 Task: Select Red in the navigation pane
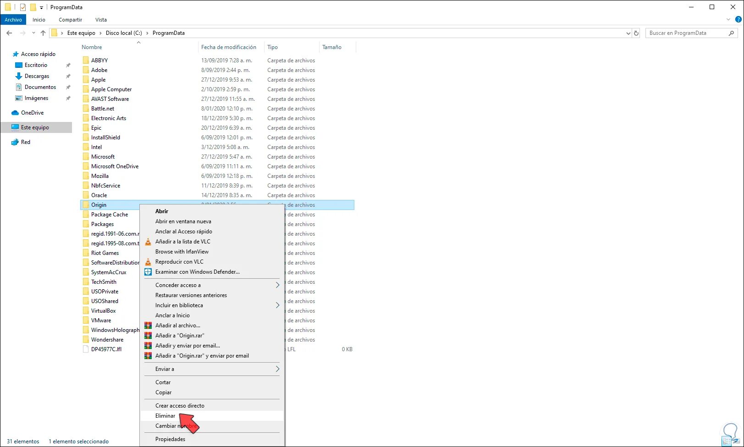tap(26, 142)
